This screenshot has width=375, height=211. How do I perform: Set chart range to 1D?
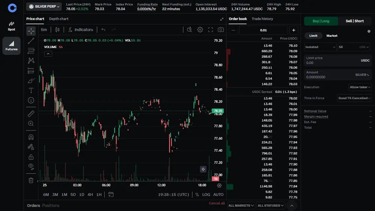(x=81, y=194)
